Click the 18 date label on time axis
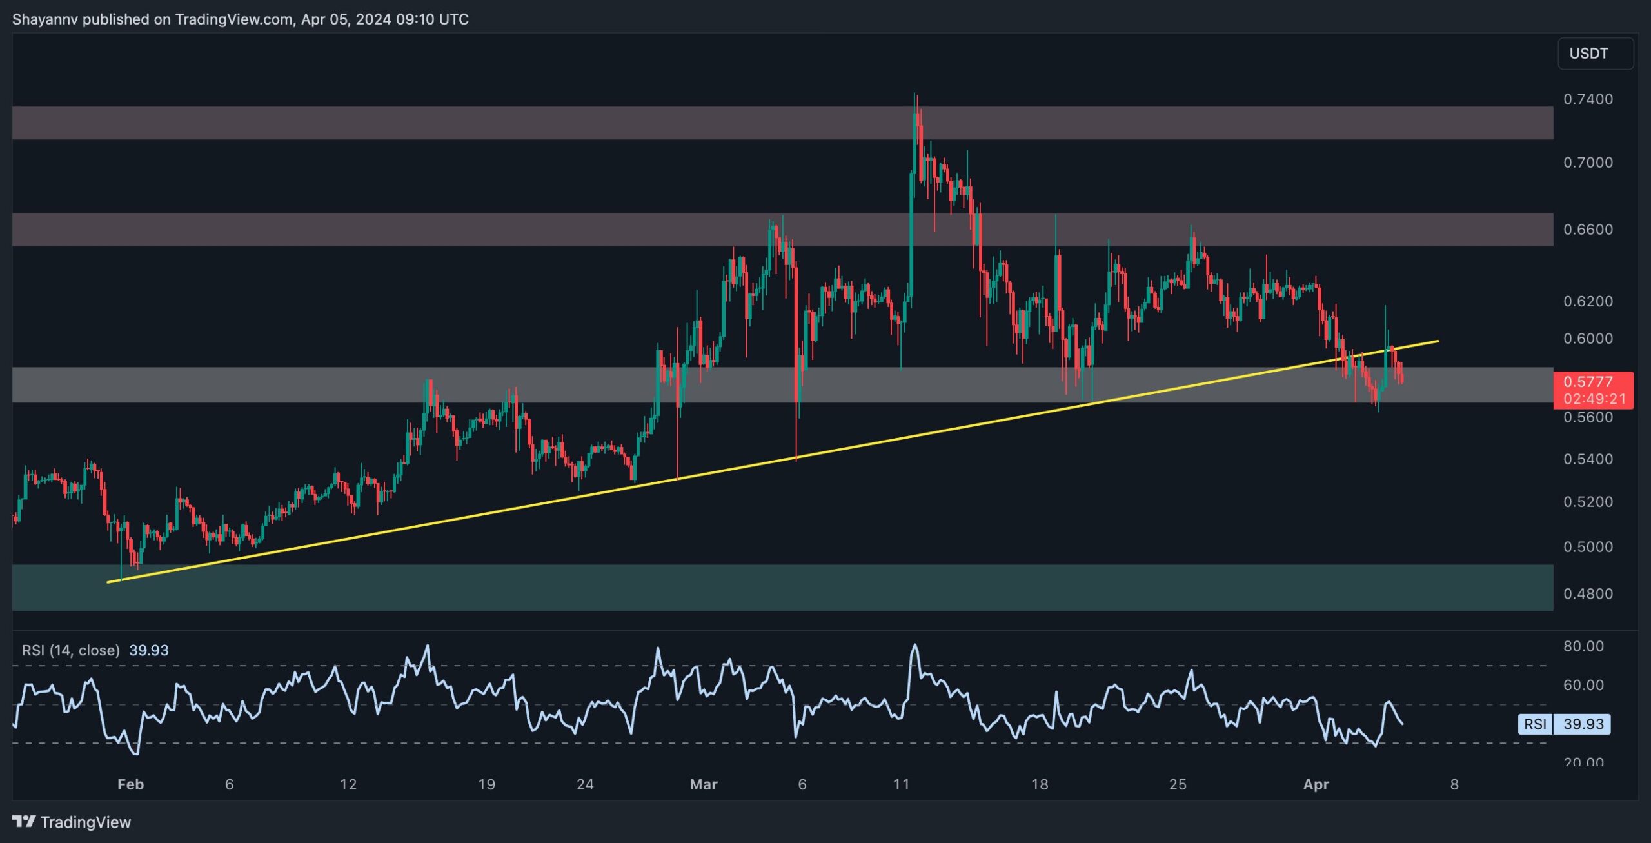Screen dimensions: 1651x843 point(1040,784)
